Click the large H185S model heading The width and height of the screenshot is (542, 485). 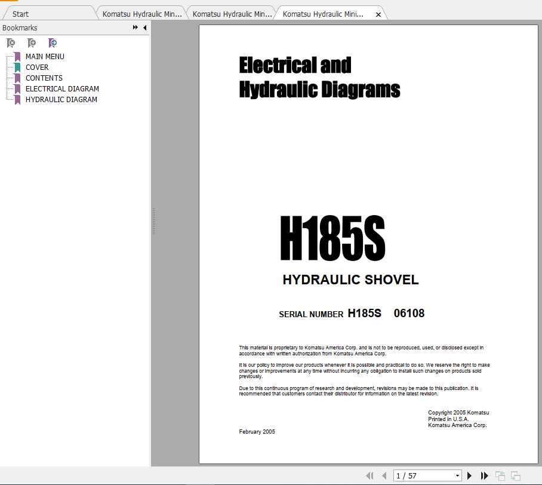tap(332, 238)
